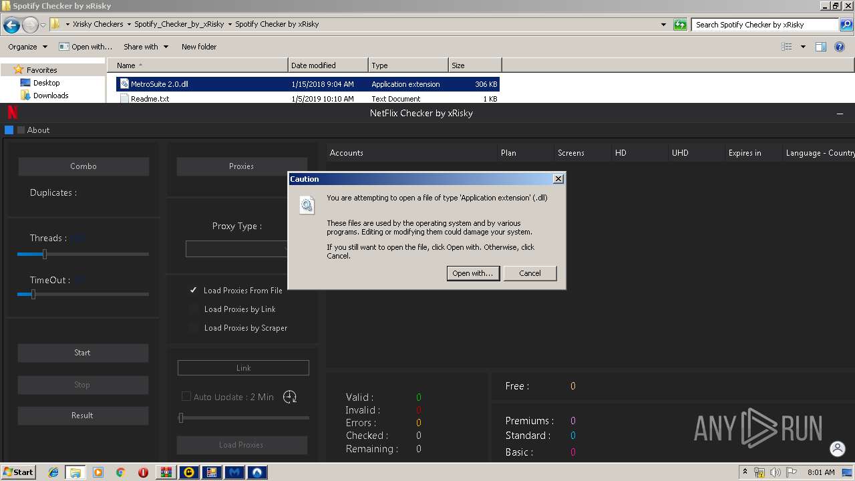The image size is (855, 481).
Task: Open Google Chrome from taskbar
Action: pos(121,472)
